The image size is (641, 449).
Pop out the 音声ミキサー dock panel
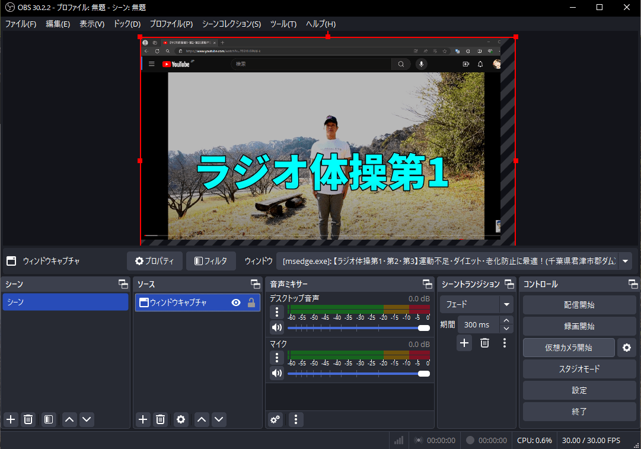427,284
